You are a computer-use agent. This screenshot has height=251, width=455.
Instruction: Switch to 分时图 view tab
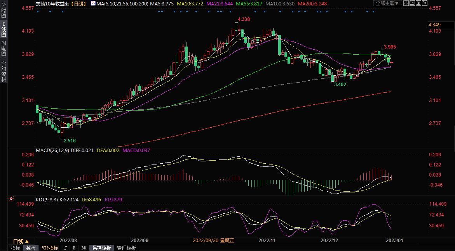[3, 11]
